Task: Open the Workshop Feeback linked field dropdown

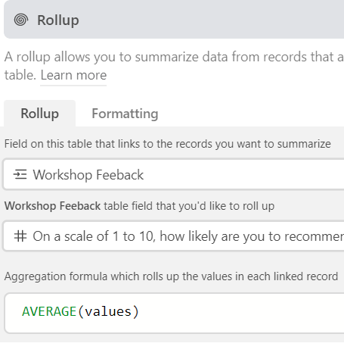Action: pyautogui.click(x=173, y=174)
